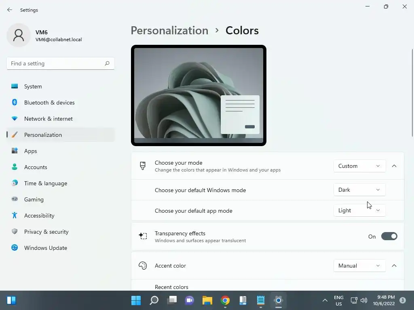Open the default app mode Light dropdown
The width and height of the screenshot is (414, 310).
click(x=359, y=210)
